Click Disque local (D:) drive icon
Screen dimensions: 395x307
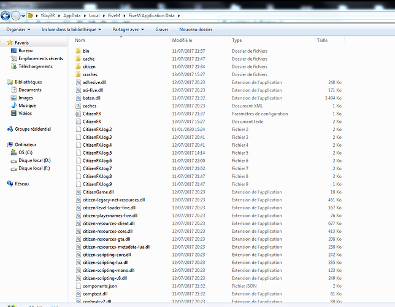pyautogui.click(x=13, y=161)
